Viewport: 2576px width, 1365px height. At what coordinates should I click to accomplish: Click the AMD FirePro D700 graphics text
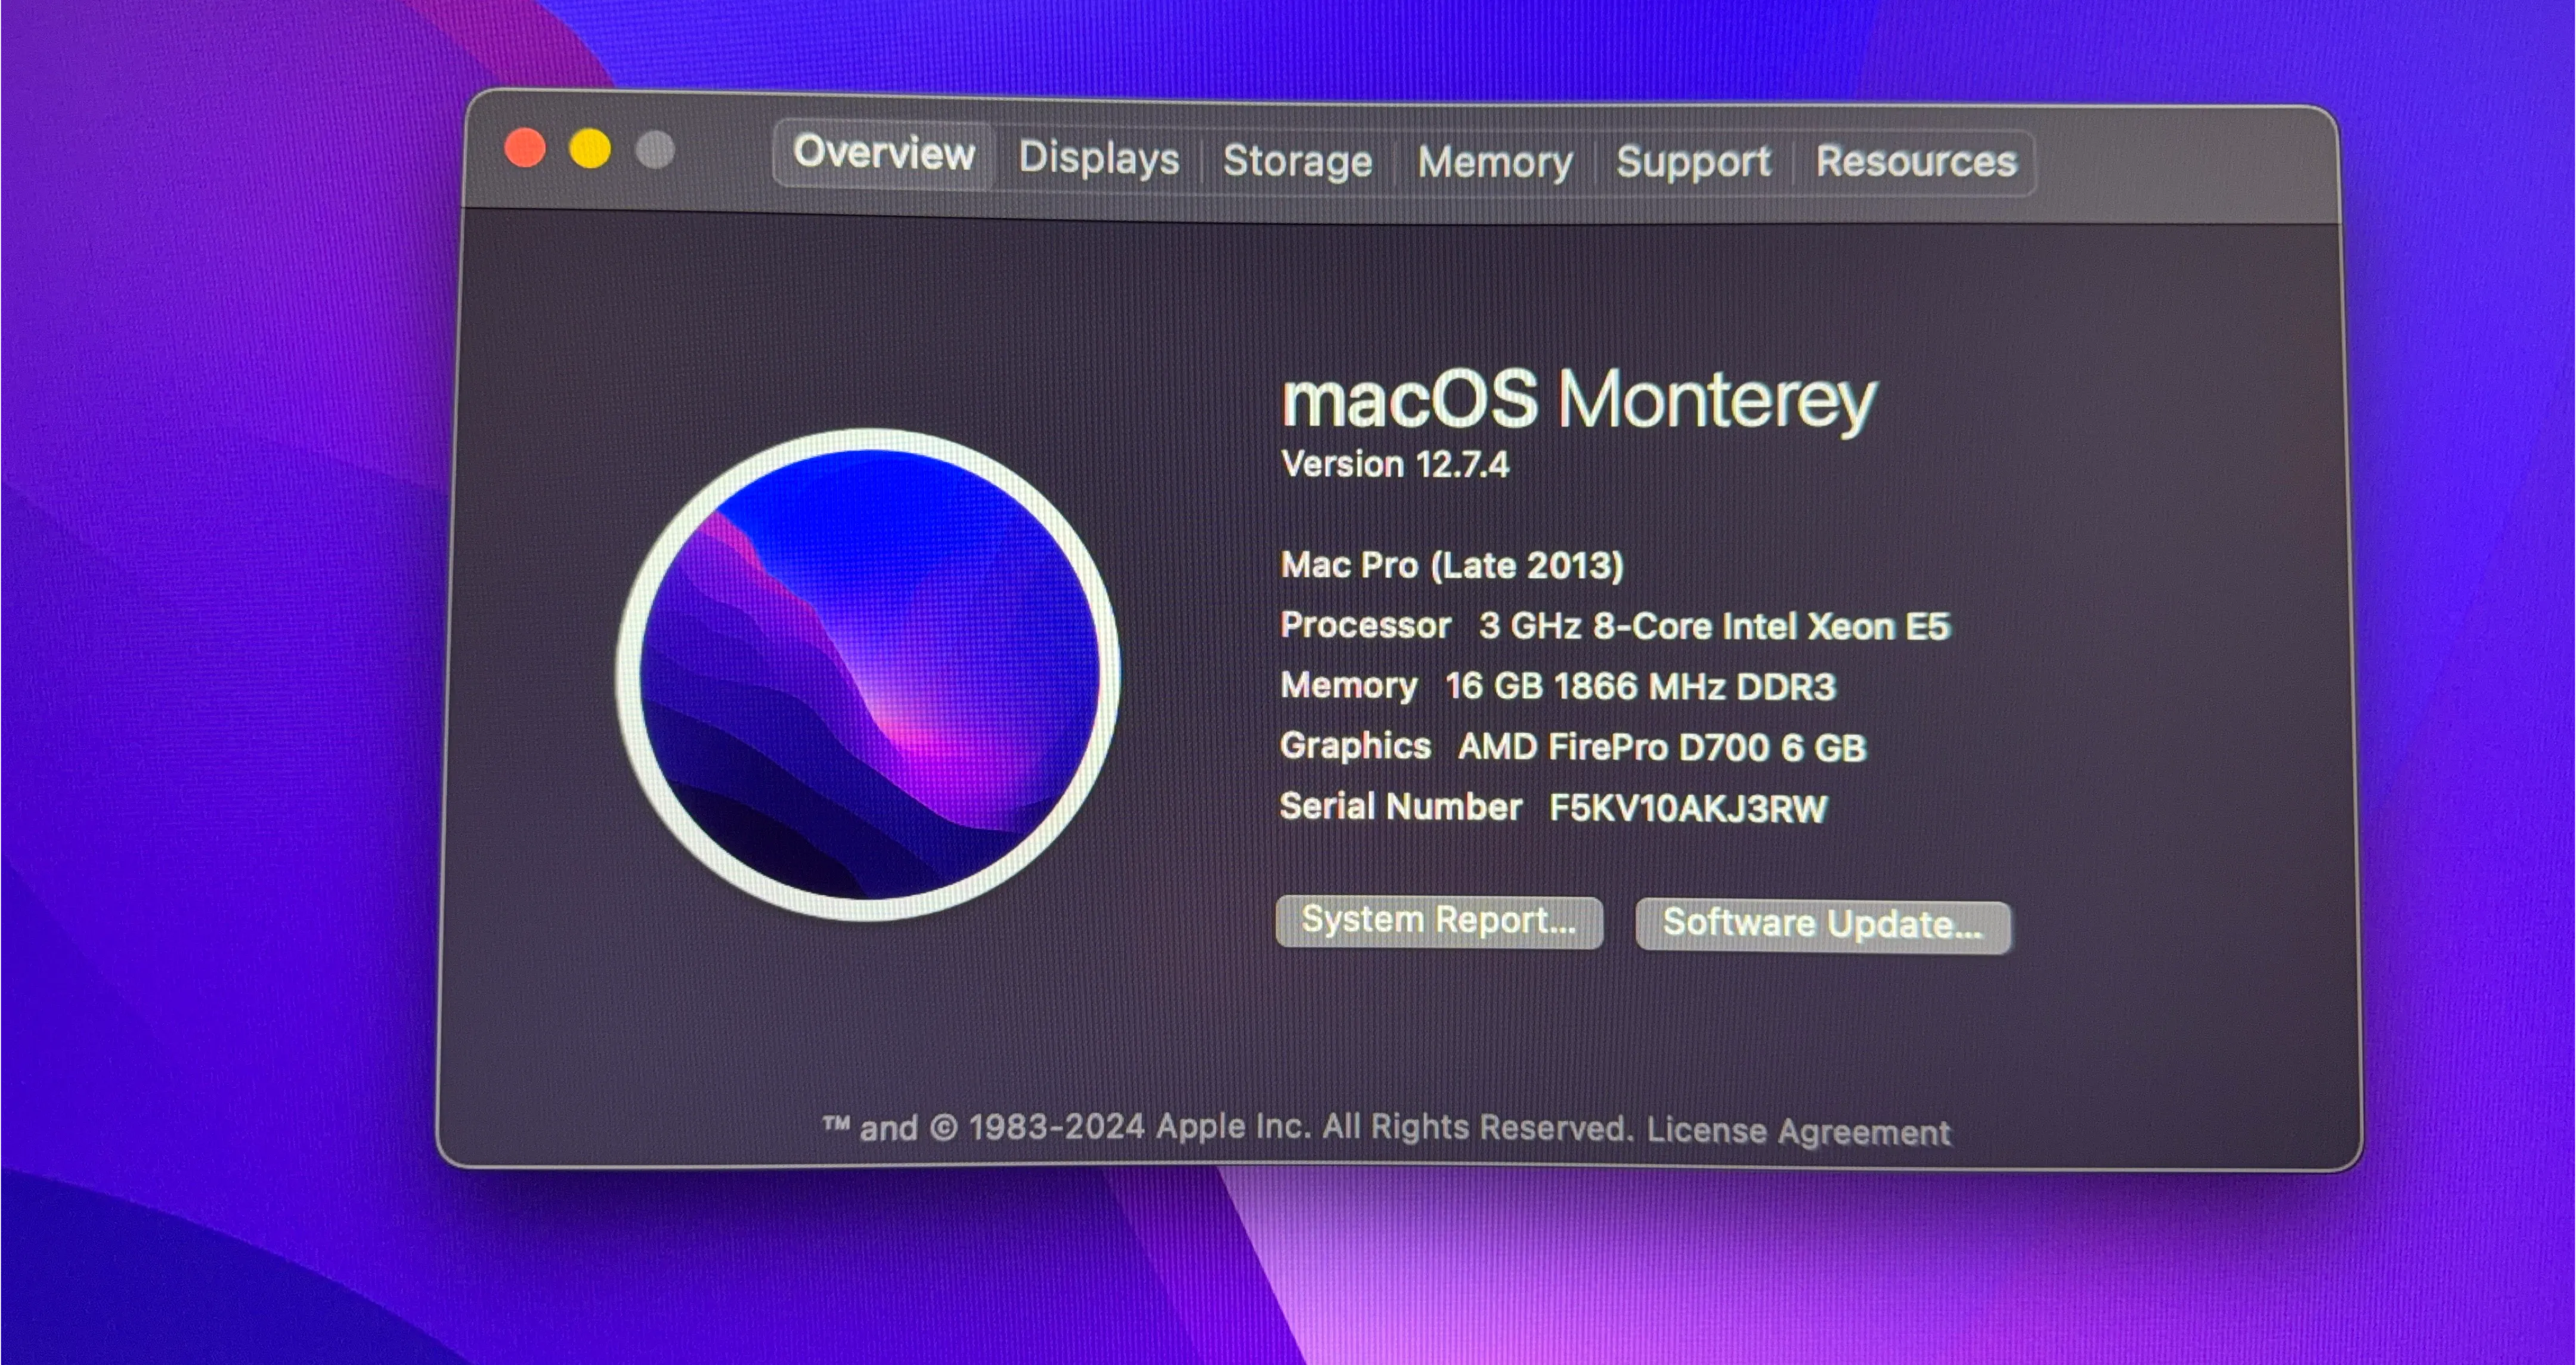(1661, 747)
